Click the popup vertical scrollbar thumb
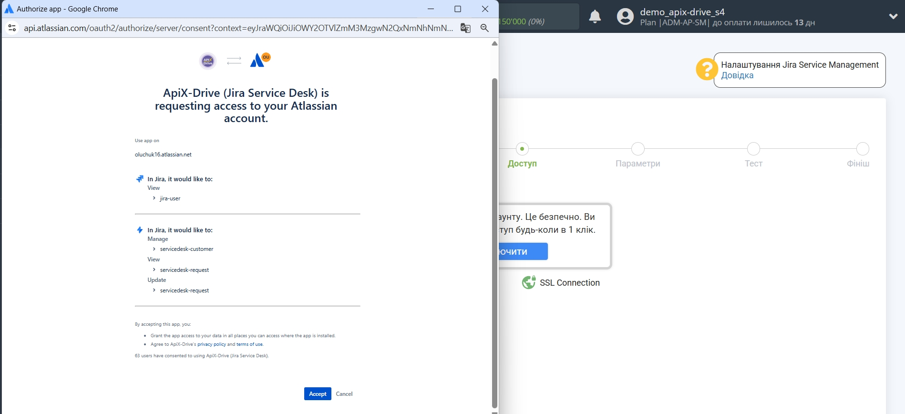905x414 pixels. tap(494, 243)
